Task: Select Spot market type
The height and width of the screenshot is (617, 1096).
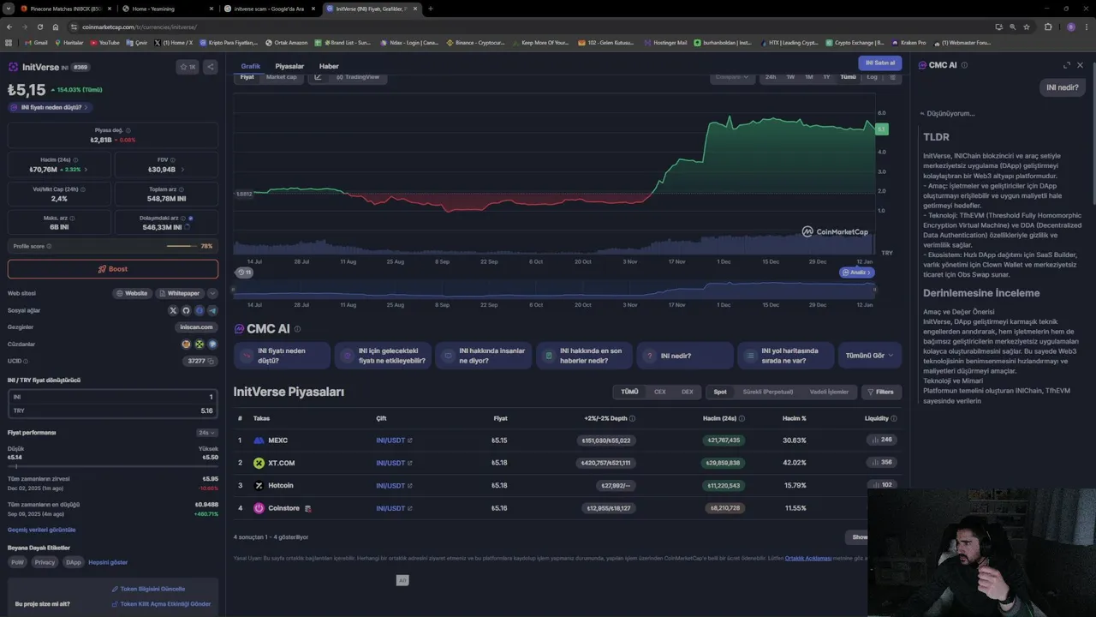Action: click(x=720, y=392)
